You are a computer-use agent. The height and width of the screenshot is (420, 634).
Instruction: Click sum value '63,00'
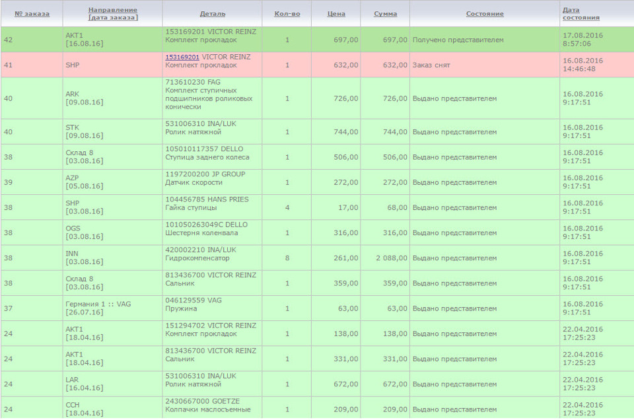pos(397,308)
